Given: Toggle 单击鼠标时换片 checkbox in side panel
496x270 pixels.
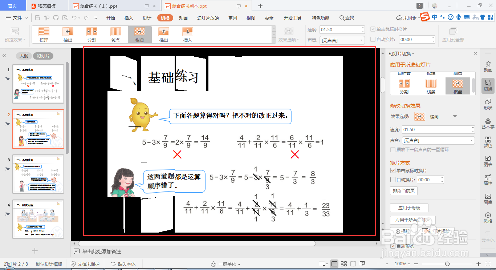Looking at the screenshot, I should click(393, 170).
